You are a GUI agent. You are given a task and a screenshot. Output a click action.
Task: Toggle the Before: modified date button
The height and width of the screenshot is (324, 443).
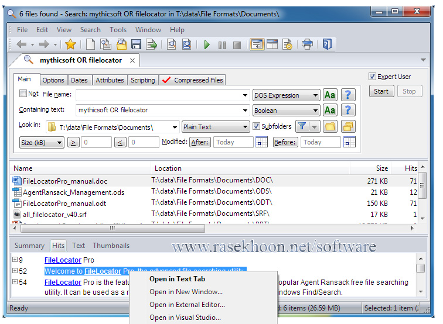point(285,142)
